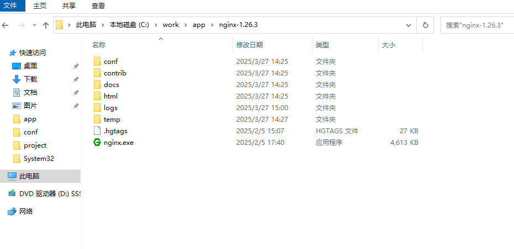Sort by 大小 column header

coord(389,45)
